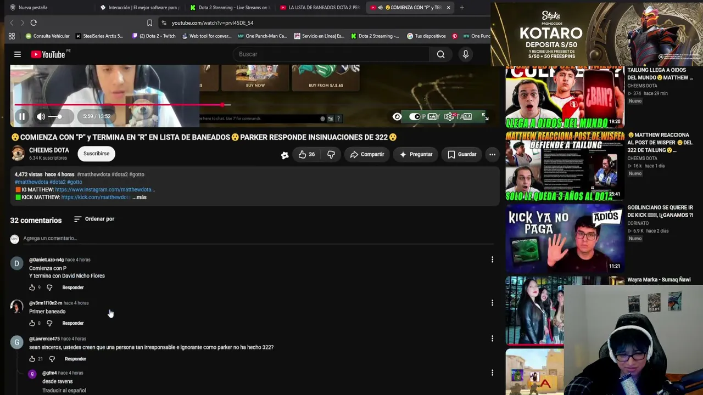The width and height of the screenshot is (703, 395).
Task: Open the Servicio en Línea bookmark
Action: (x=319, y=36)
